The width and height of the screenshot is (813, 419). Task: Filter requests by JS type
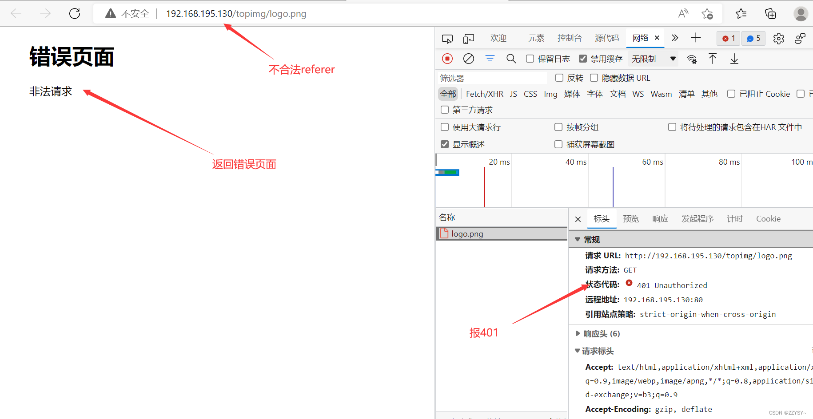tap(514, 94)
